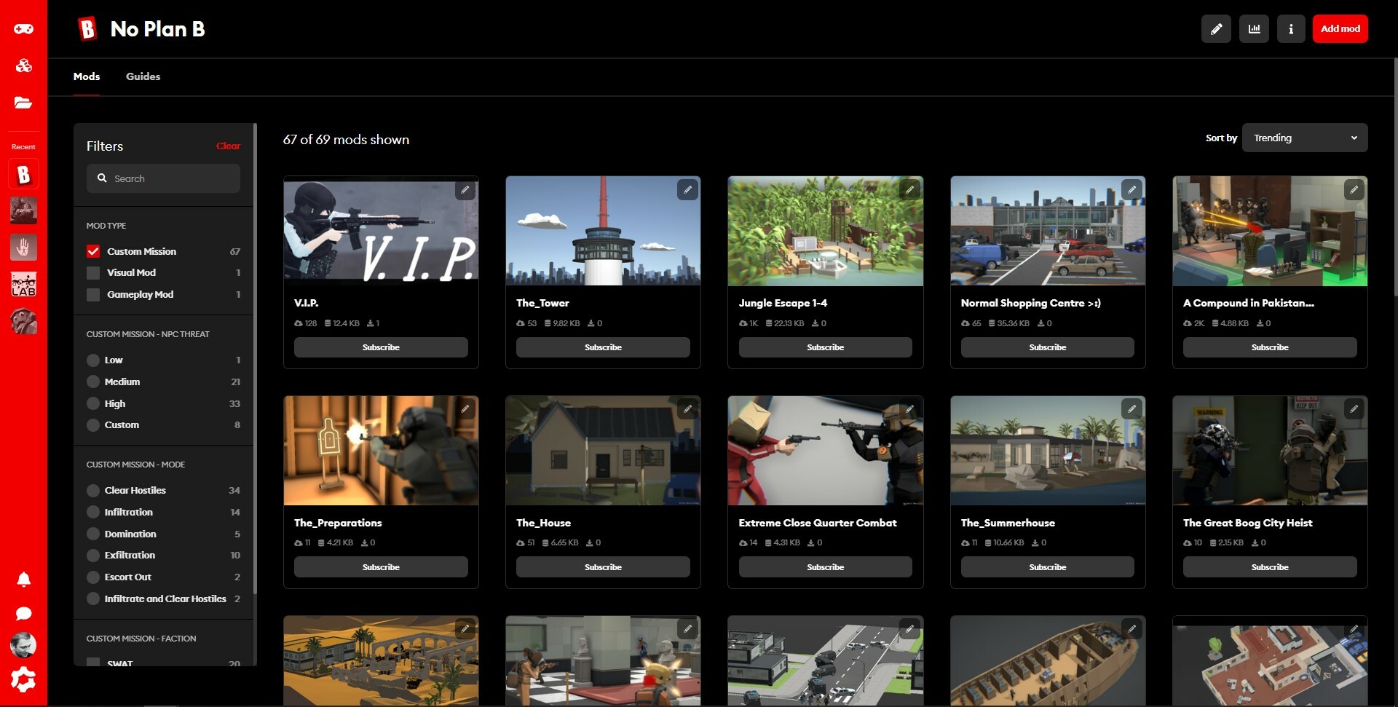
Task: Click edit pencil on V.I.P. mod card
Action: point(465,190)
